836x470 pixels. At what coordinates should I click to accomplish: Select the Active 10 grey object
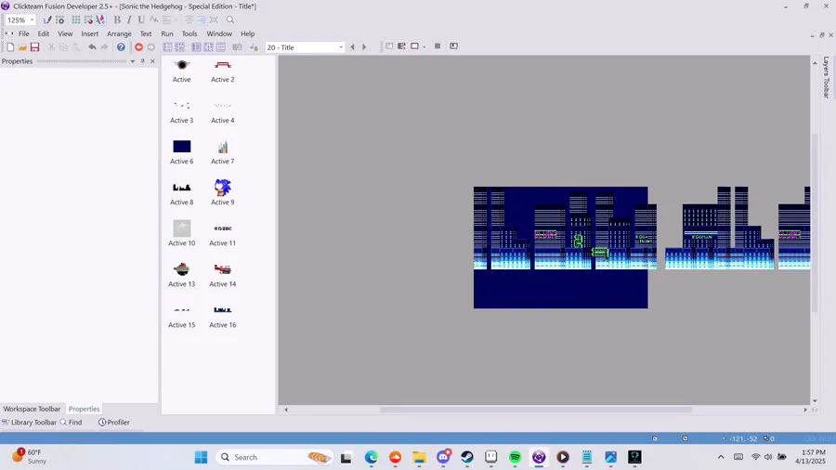tap(182, 233)
